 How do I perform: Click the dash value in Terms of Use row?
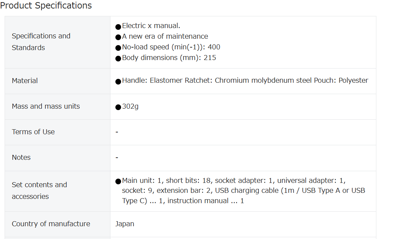[x=117, y=132]
